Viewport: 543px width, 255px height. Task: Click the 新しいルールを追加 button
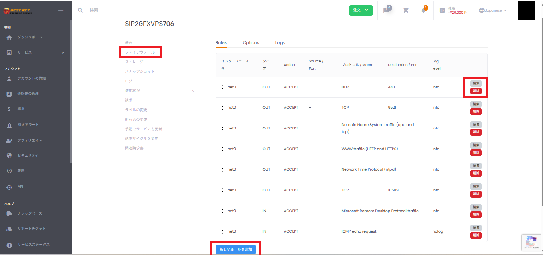(236, 249)
